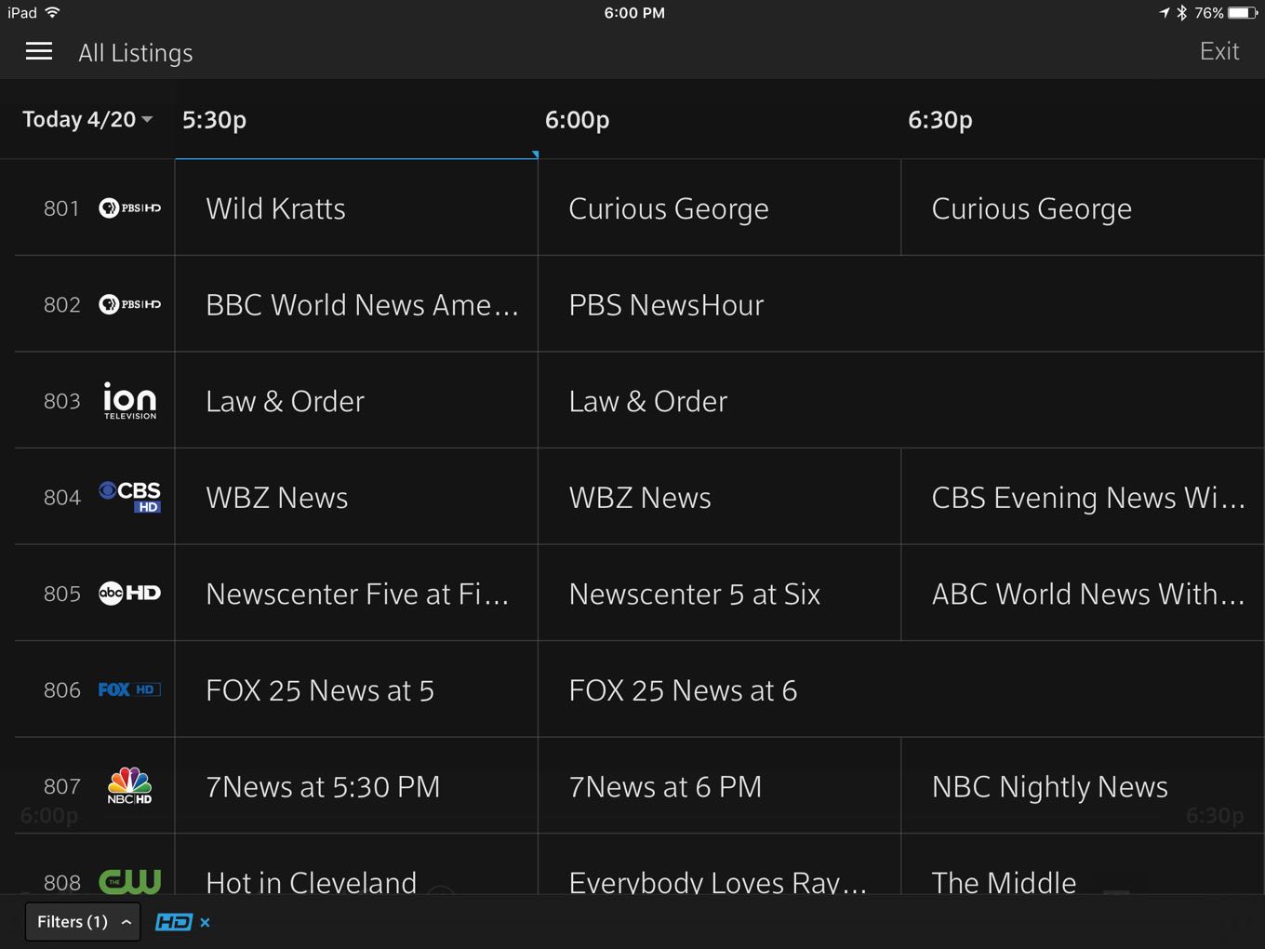Select the ABC HD channel logo
Viewport: 1265px width, 949px height.
129,594
